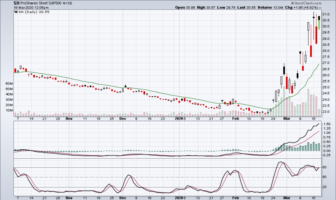Open the © StockCharts.com credit

306,3
